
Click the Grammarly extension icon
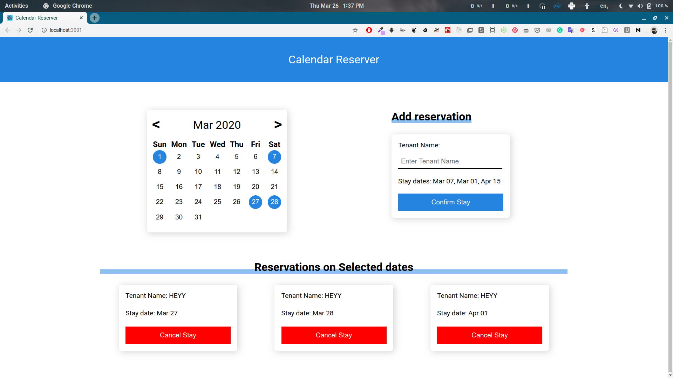pyautogui.click(x=560, y=30)
